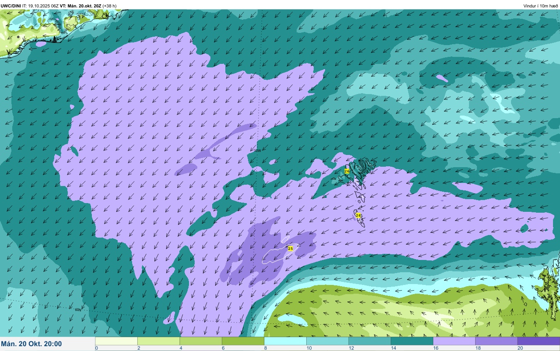Click the '(+38 h)' forecast offset text
560x351 pixels.
click(x=109, y=6)
